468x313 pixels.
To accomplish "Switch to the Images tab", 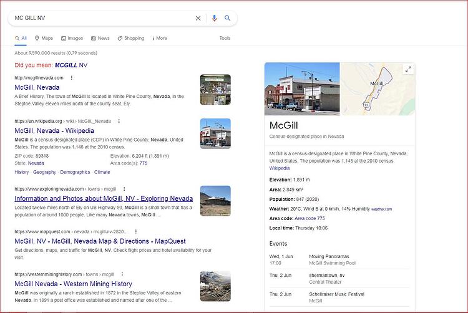I will coord(72,38).
